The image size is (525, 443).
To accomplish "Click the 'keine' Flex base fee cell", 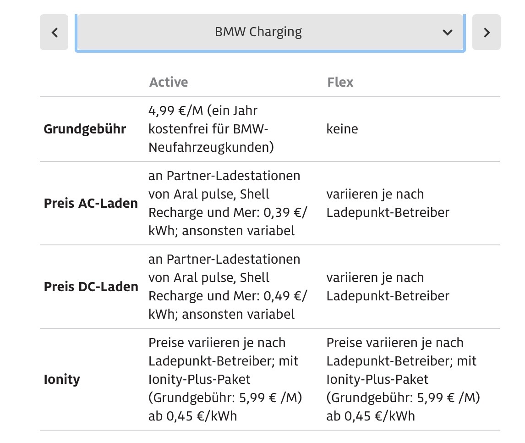I will pyautogui.click(x=342, y=129).
